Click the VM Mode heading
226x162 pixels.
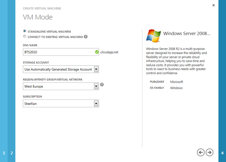[38, 17]
